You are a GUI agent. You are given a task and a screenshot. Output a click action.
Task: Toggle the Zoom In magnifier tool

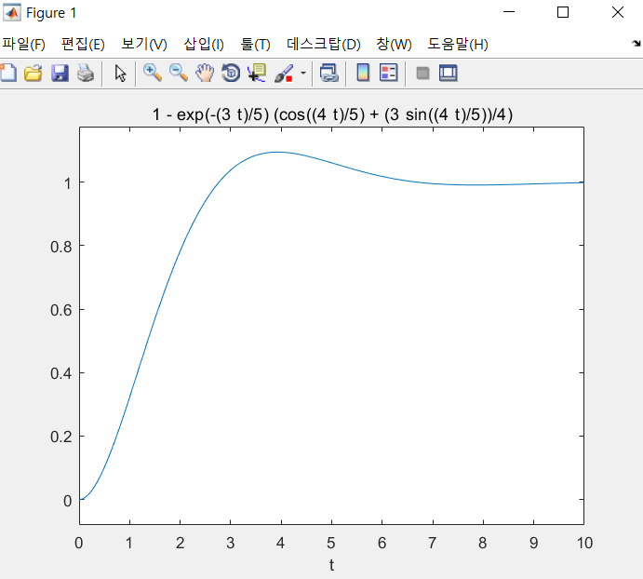coord(152,74)
